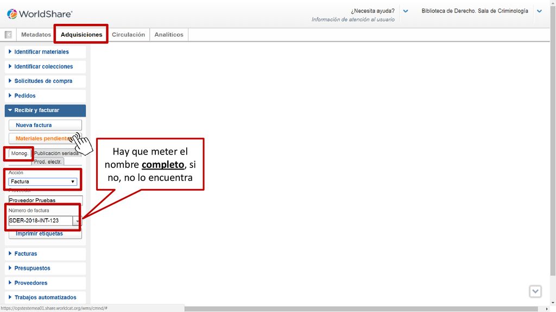556x312 pixels.
Task: Open the Biblioteca de Derecho institution dropdown chevron
Action: 539,11
